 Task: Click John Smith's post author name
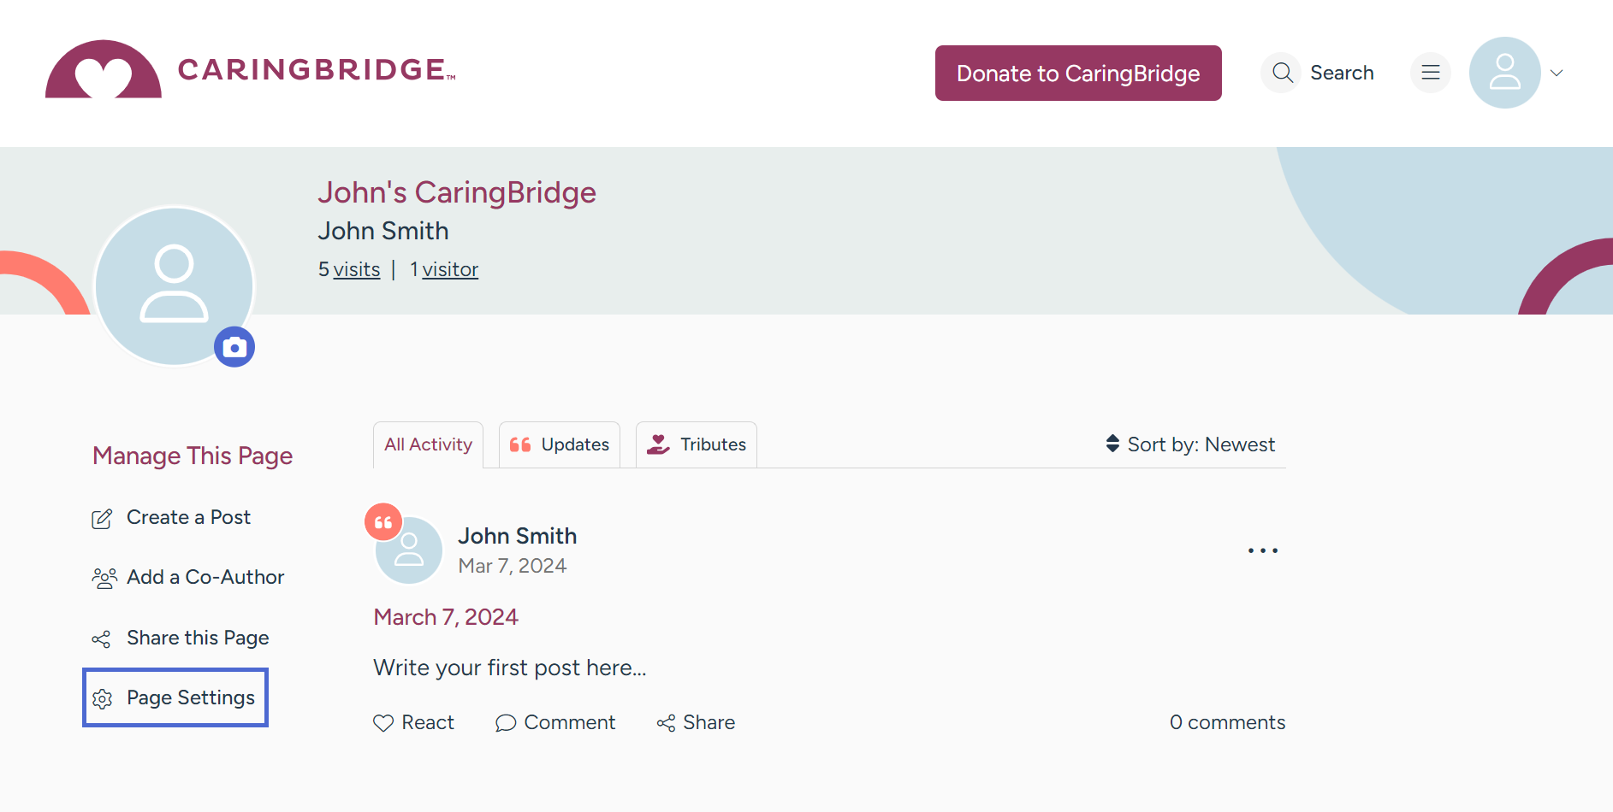[517, 536]
